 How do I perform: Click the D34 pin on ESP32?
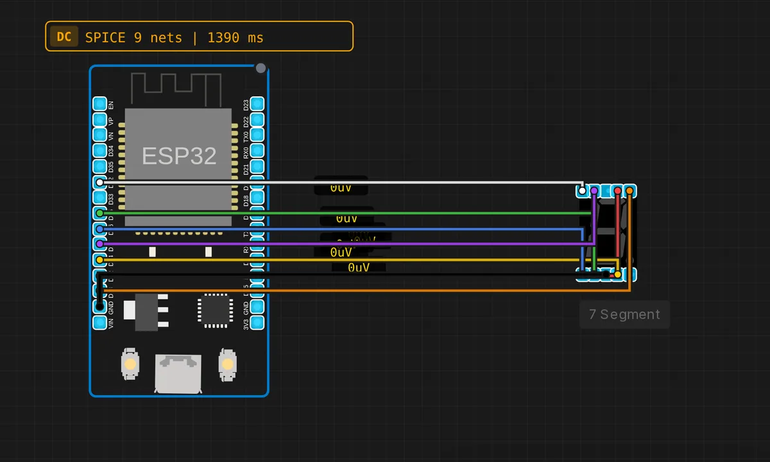(x=99, y=151)
